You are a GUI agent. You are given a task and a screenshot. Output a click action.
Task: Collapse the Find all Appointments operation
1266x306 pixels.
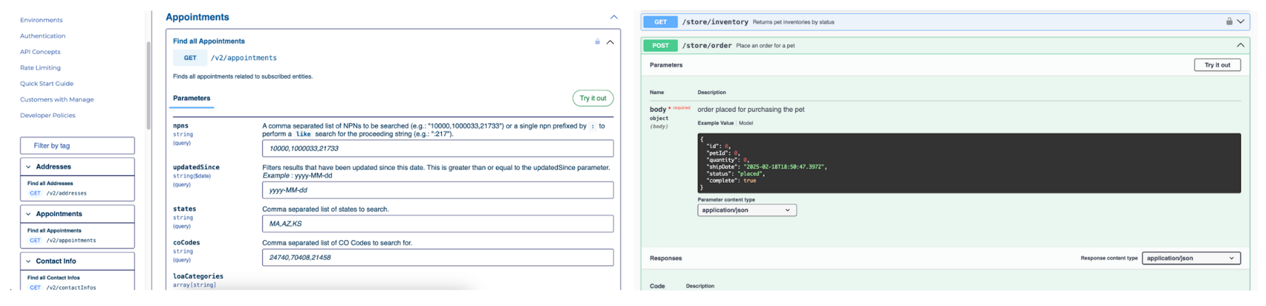610,42
